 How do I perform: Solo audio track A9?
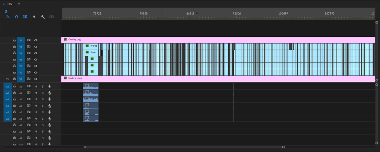(43, 138)
